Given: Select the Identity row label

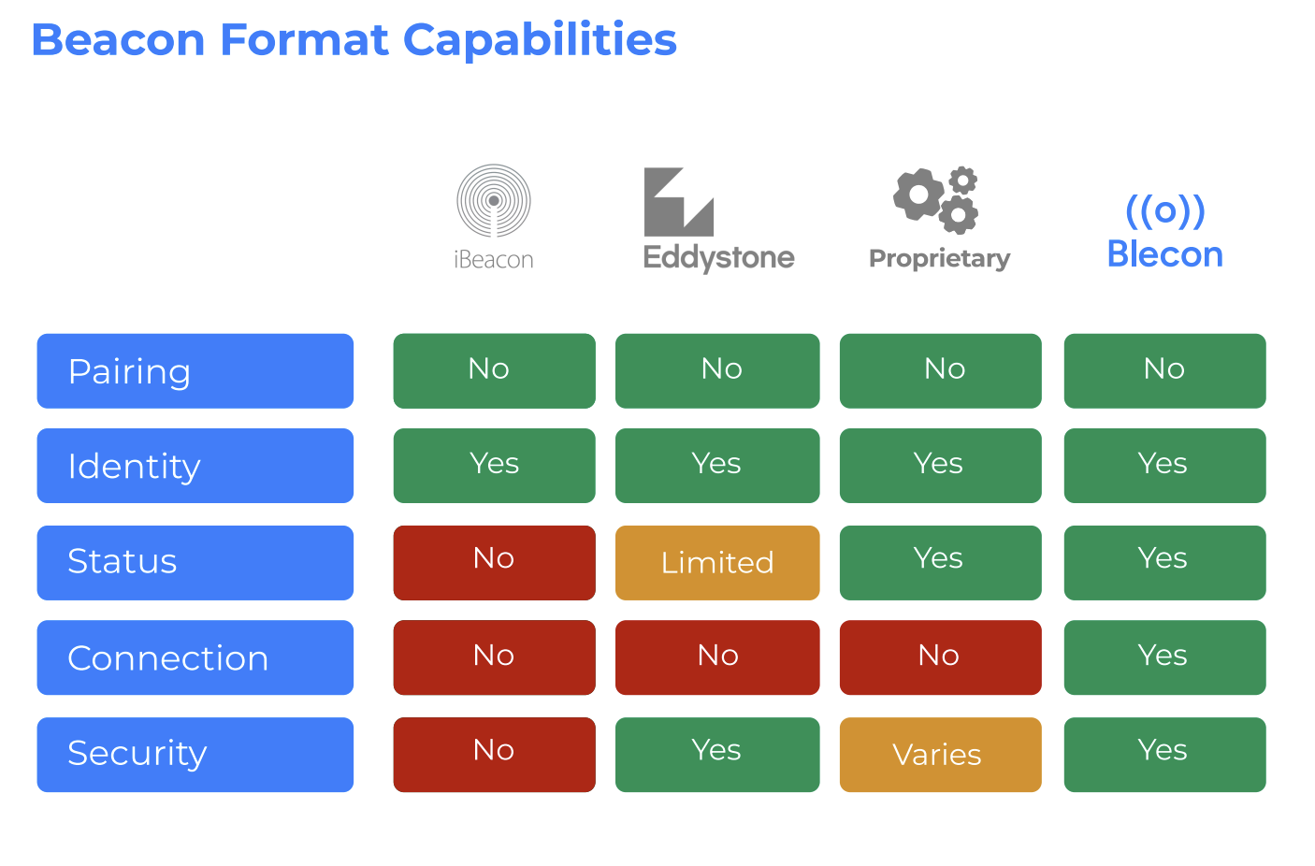Looking at the screenshot, I should click(x=195, y=466).
